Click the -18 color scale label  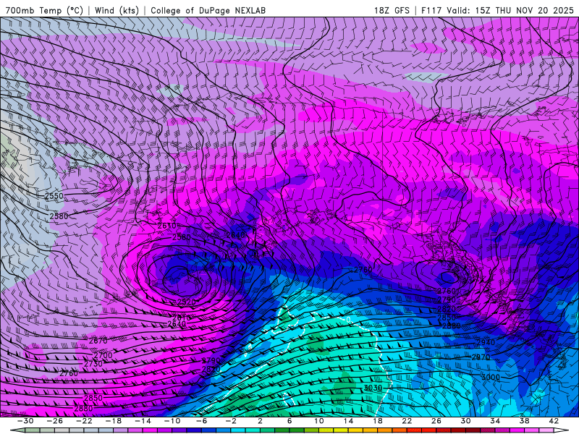click(x=114, y=421)
